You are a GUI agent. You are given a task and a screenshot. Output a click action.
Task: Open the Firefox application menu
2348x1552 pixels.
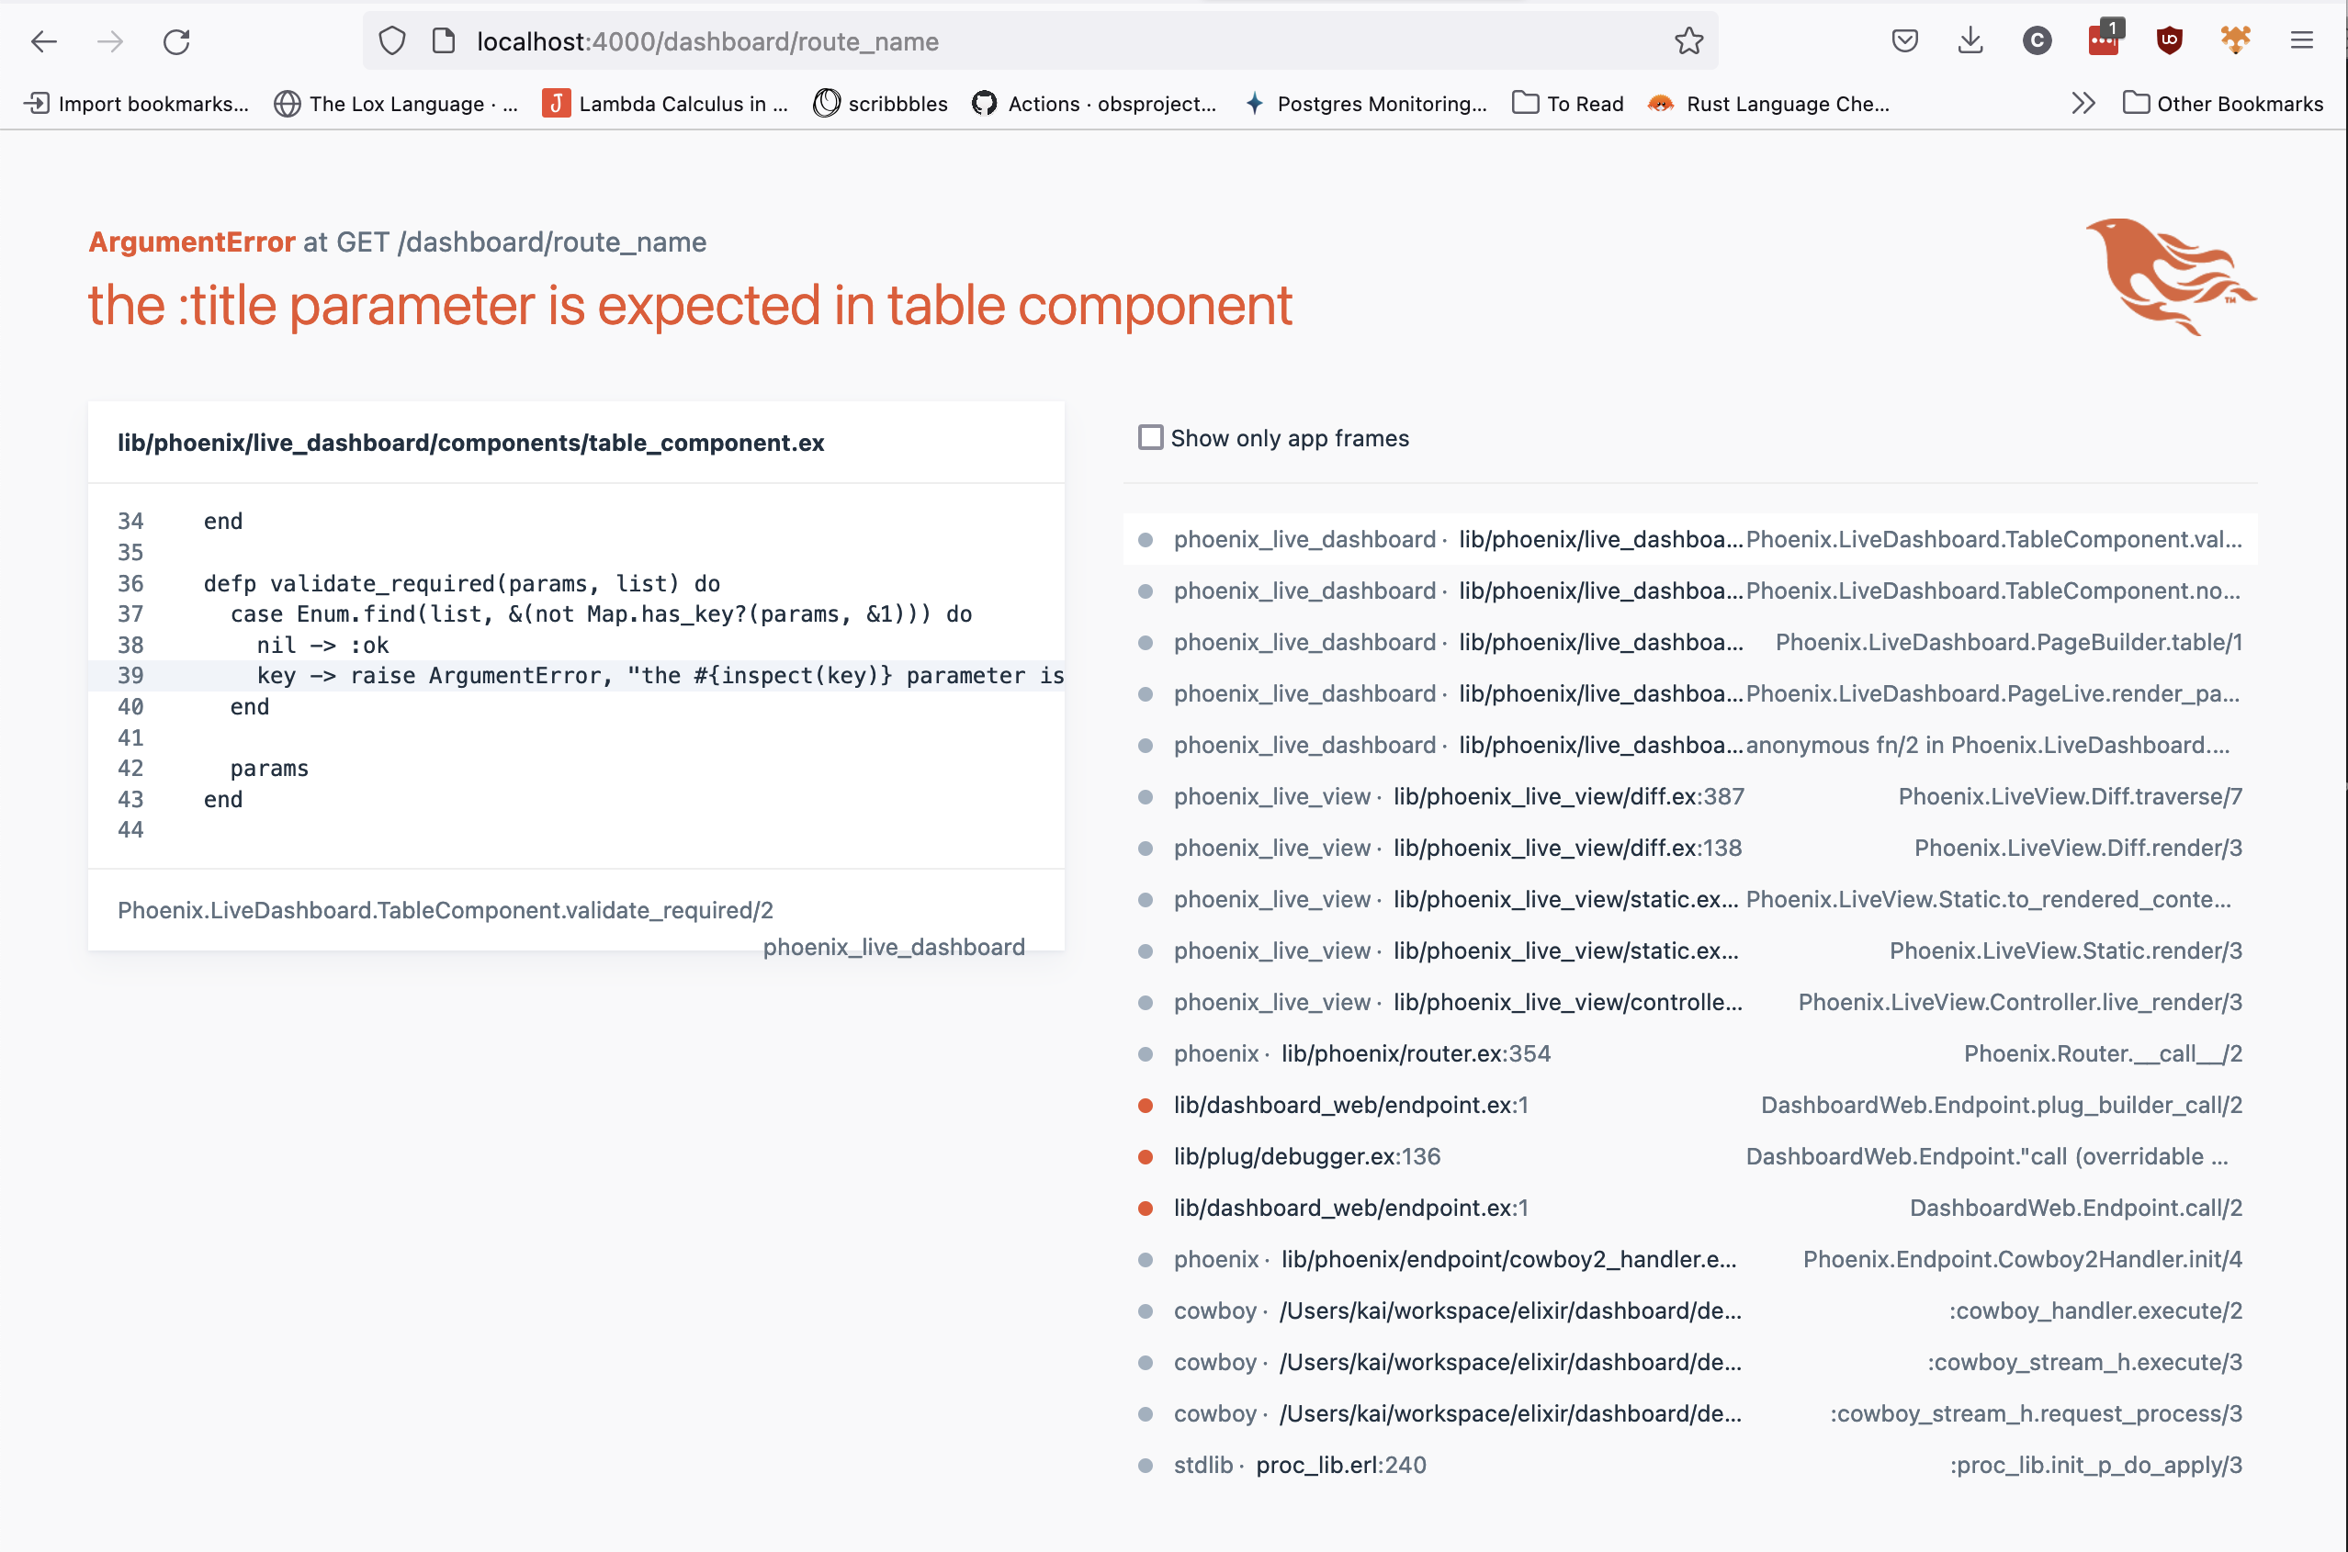[2301, 40]
